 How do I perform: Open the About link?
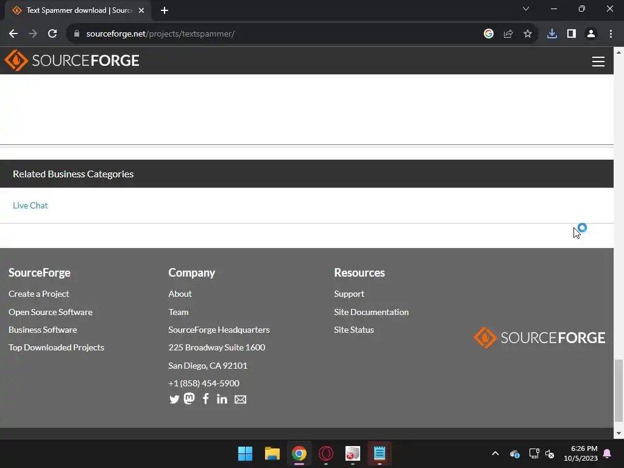(180, 294)
